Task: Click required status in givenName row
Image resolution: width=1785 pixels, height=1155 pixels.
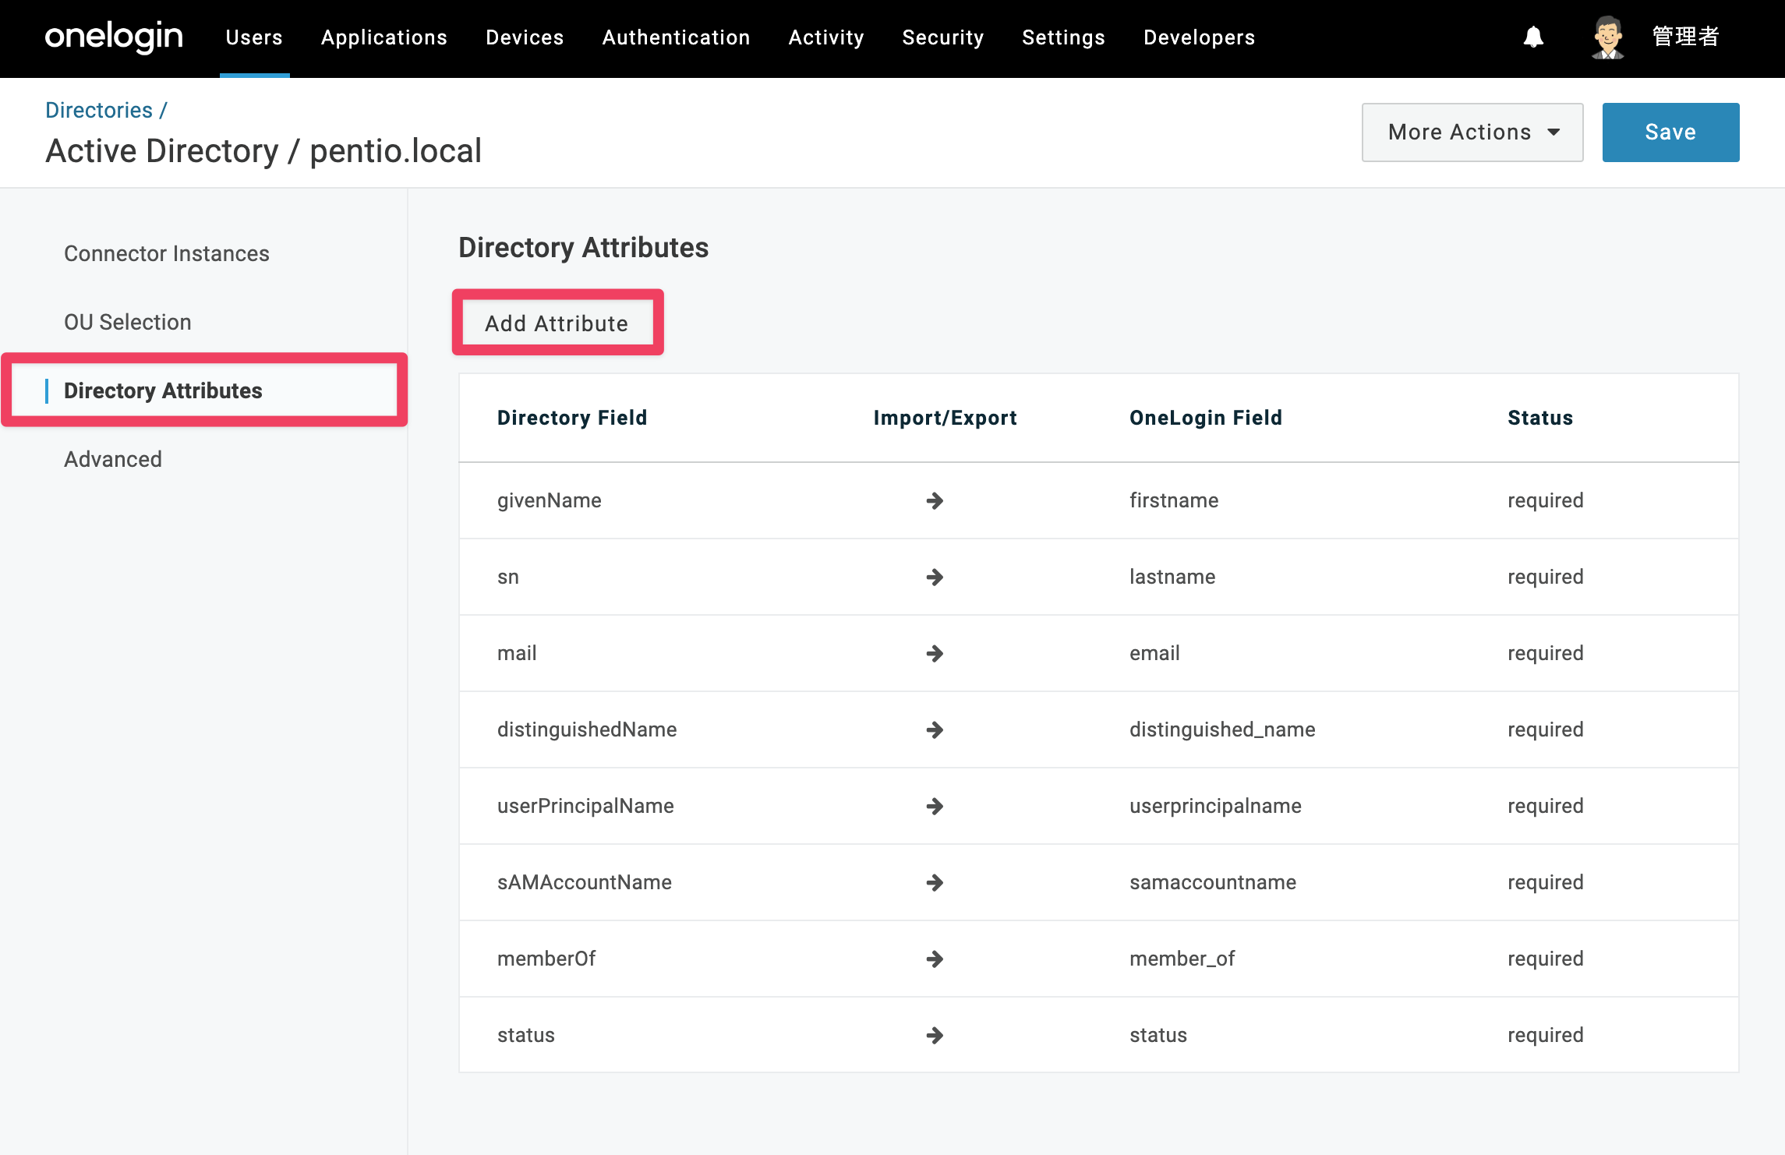Action: point(1546,500)
